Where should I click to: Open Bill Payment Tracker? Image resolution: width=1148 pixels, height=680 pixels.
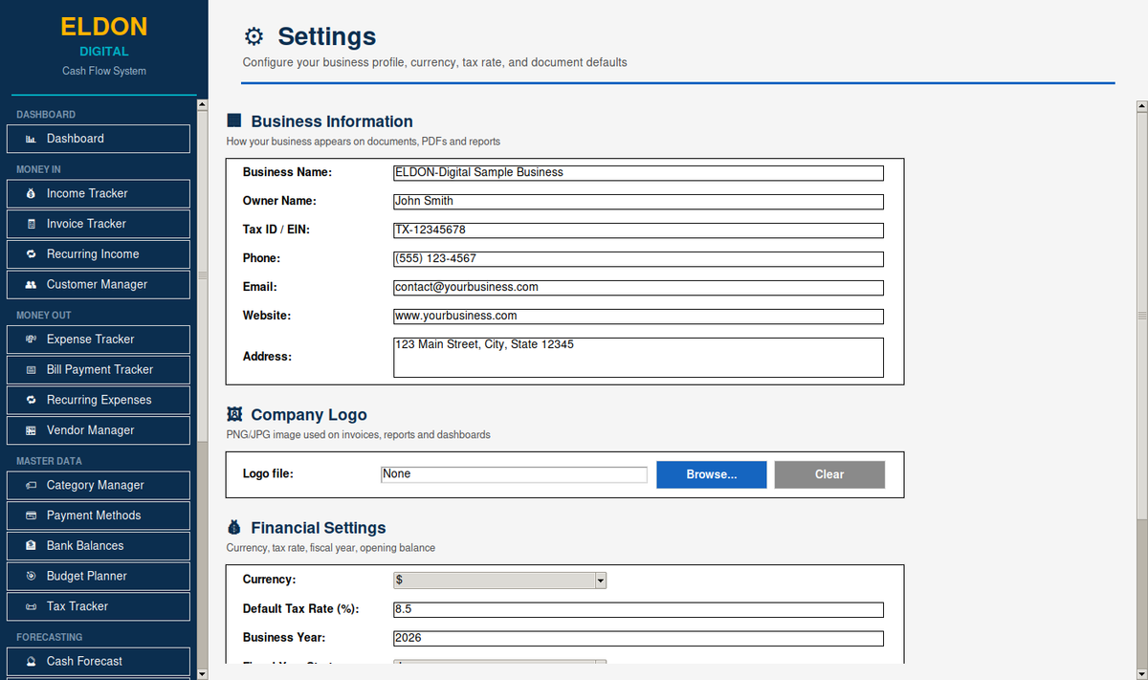pos(99,370)
